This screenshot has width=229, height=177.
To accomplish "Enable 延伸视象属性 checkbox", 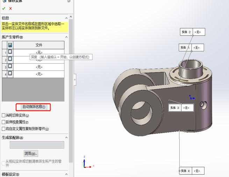I will click(x=3, y=122).
